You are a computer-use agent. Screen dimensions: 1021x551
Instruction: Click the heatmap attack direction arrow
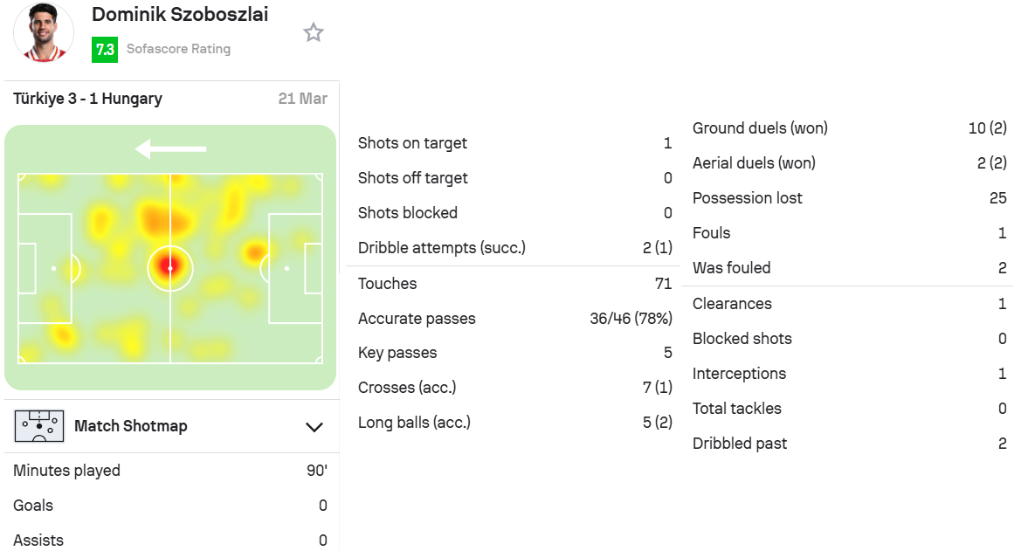click(x=170, y=149)
